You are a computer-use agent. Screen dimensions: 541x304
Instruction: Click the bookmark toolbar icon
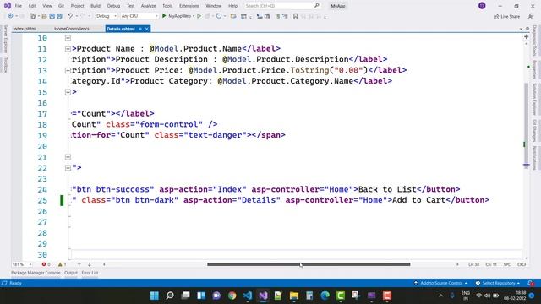(x=295, y=16)
